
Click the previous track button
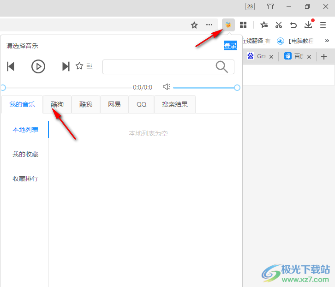[11, 66]
